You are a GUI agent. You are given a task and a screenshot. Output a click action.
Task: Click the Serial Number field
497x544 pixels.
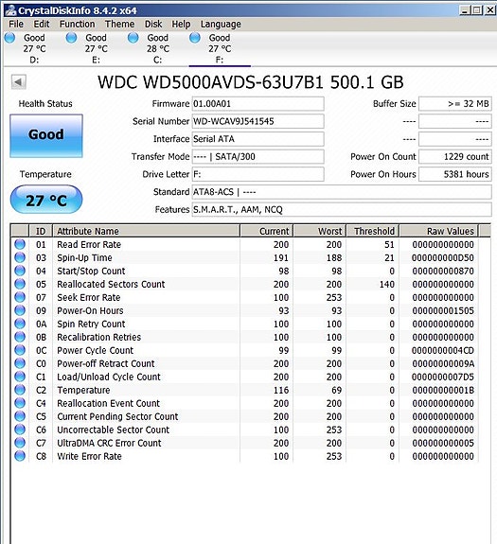(x=257, y=121)
